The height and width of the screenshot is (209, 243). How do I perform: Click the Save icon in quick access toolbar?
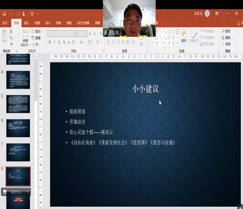4,14
